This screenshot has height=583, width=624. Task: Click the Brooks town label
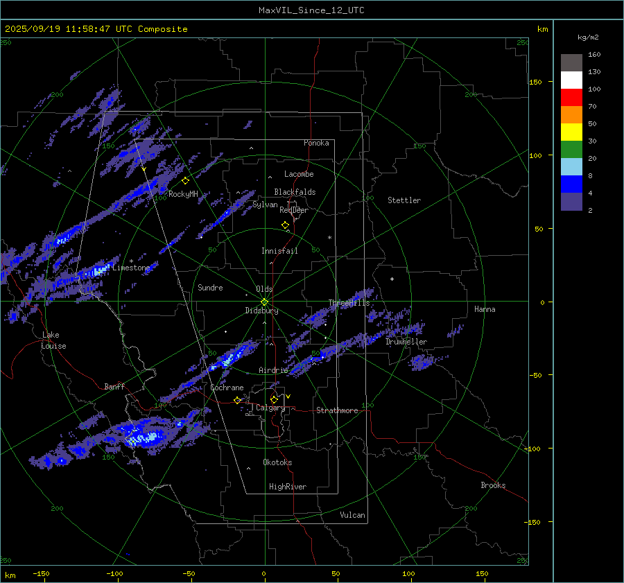point(493,485)
